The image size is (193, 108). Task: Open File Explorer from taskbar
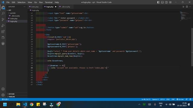tap(18, 104)
